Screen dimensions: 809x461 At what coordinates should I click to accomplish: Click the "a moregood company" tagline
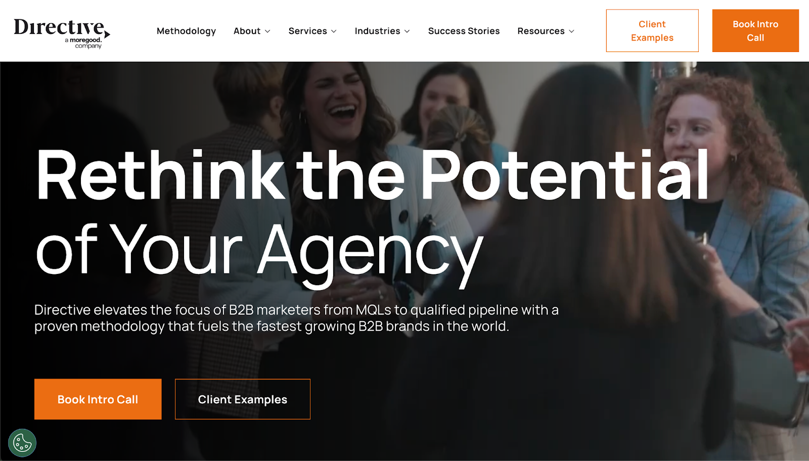point(83,43)
